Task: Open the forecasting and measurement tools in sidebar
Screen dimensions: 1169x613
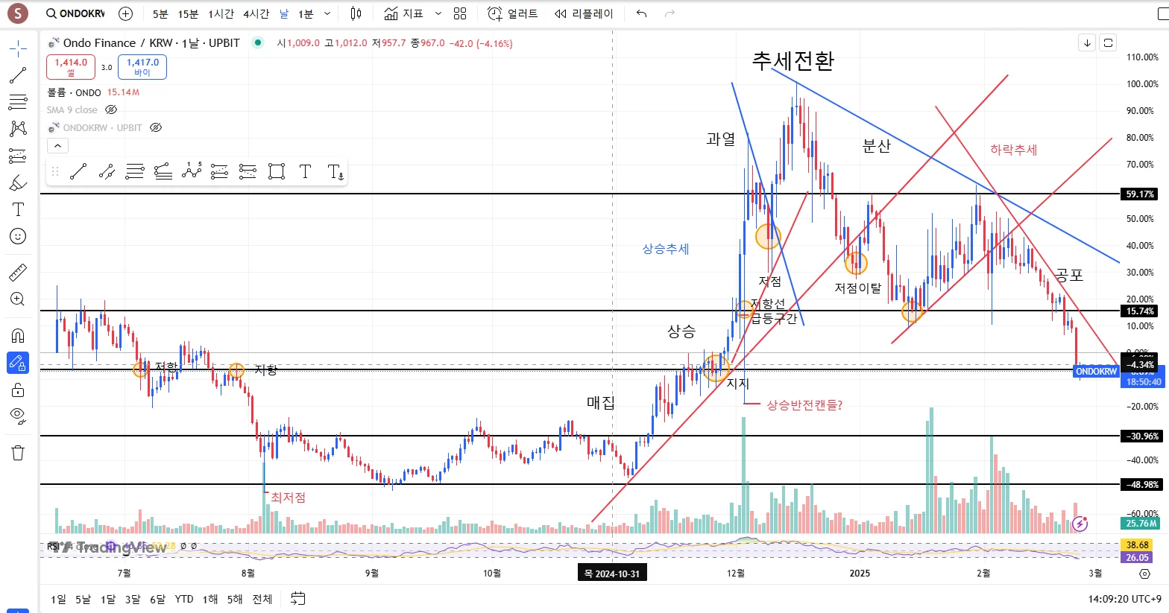Action: click(x=18, y=156)
